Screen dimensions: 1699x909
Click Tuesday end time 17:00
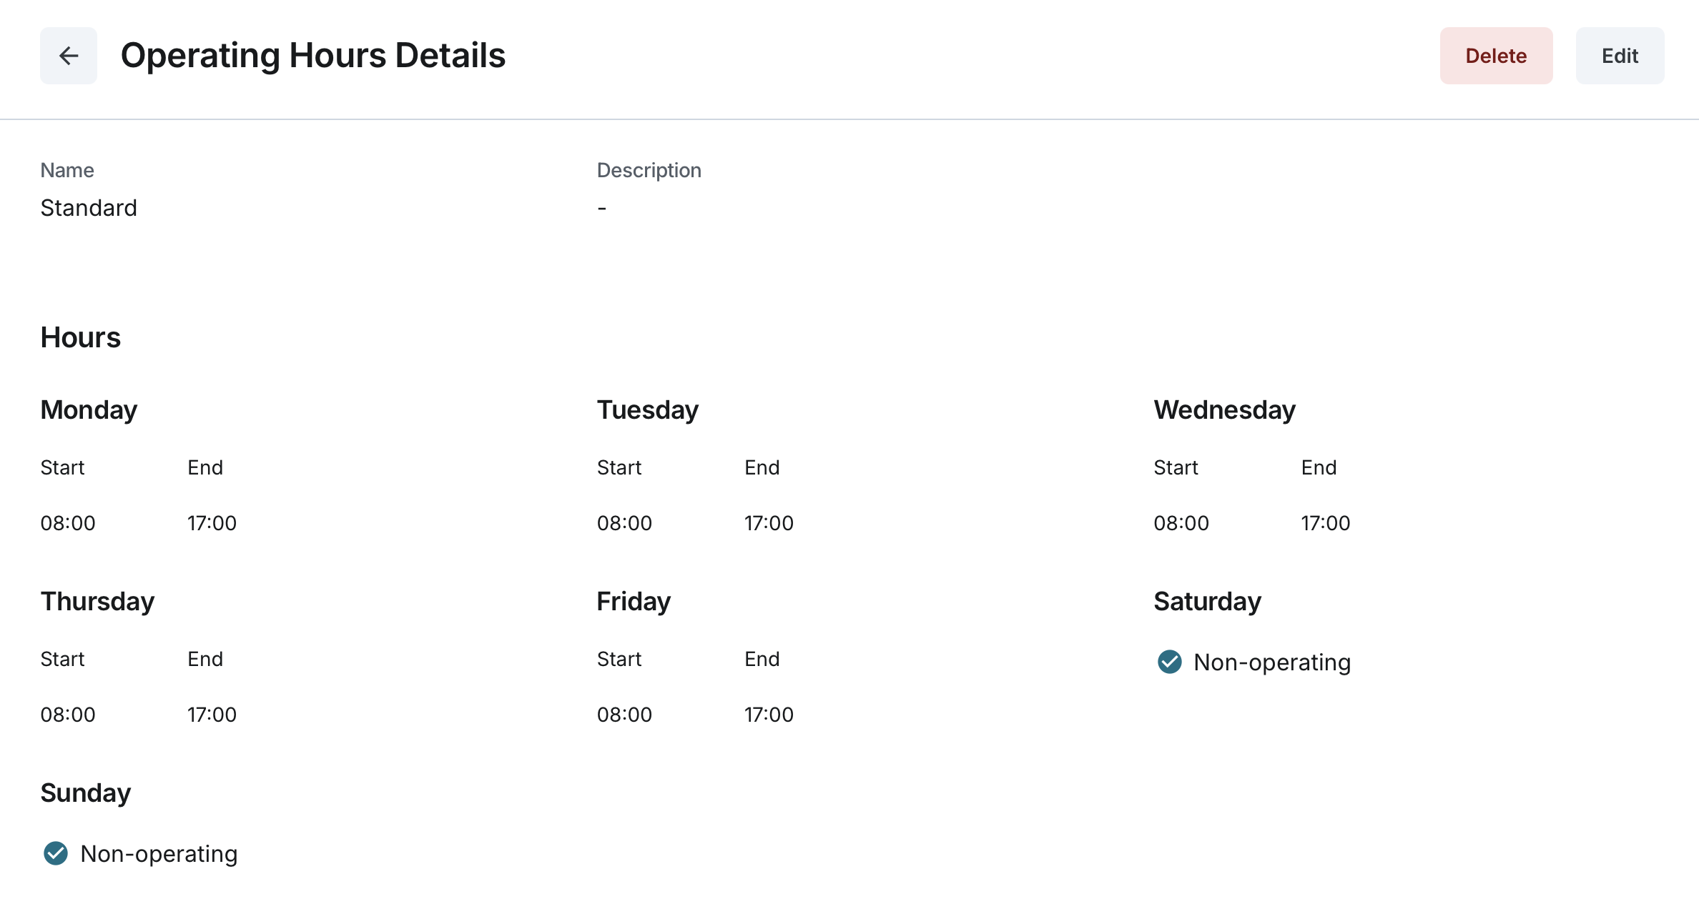pyautogui.click(x=769, y=523)
